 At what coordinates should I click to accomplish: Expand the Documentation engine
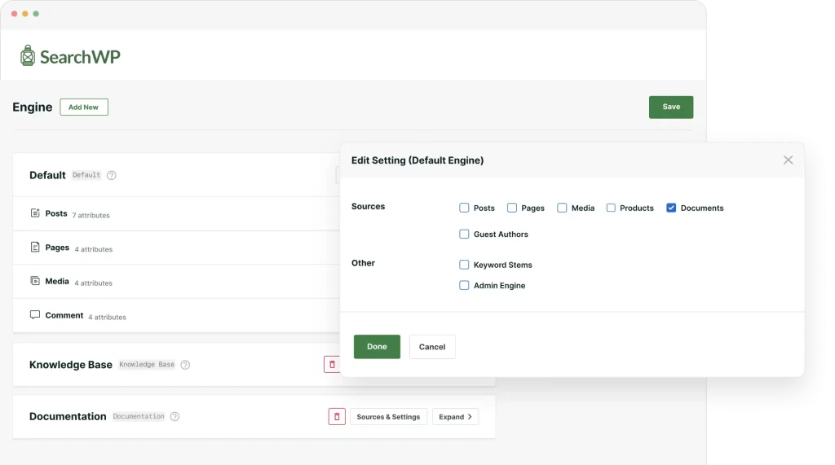click(x=455, y=417)
